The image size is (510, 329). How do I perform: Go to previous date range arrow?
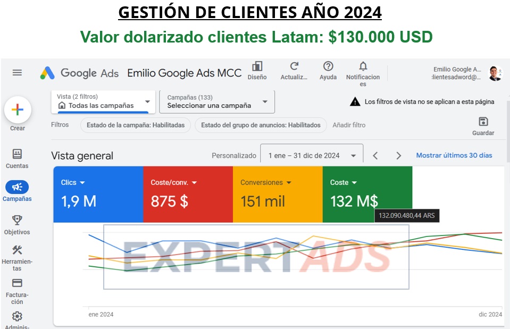coord(375,156)
